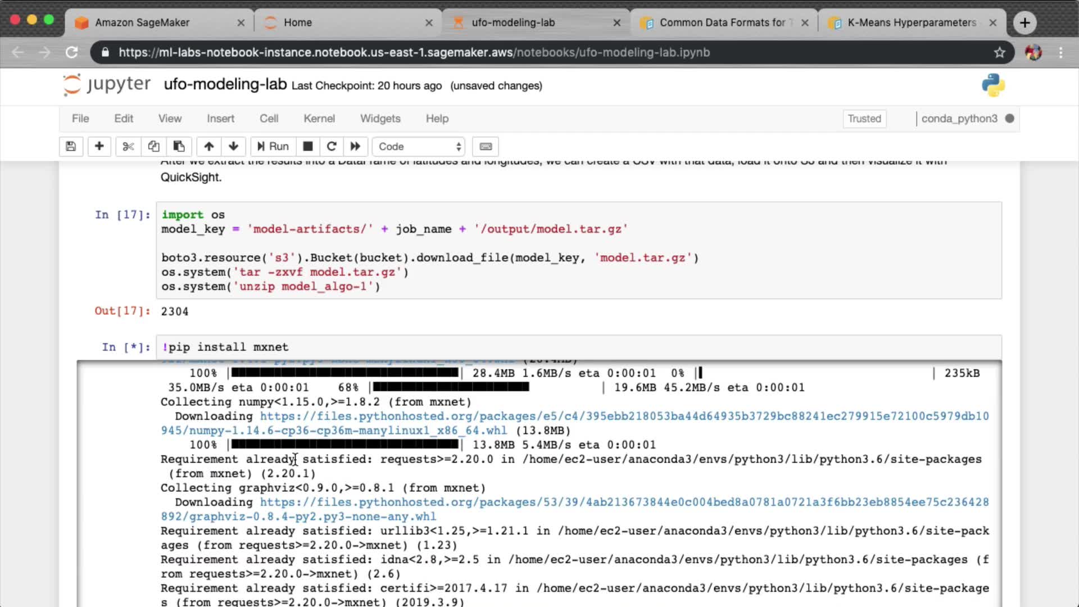Open the command palette keyboard icon
The image size is (1079, 607).
[486, 147]
